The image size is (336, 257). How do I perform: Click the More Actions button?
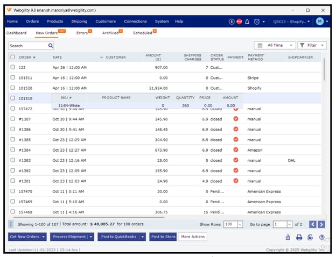click(193, 237)
